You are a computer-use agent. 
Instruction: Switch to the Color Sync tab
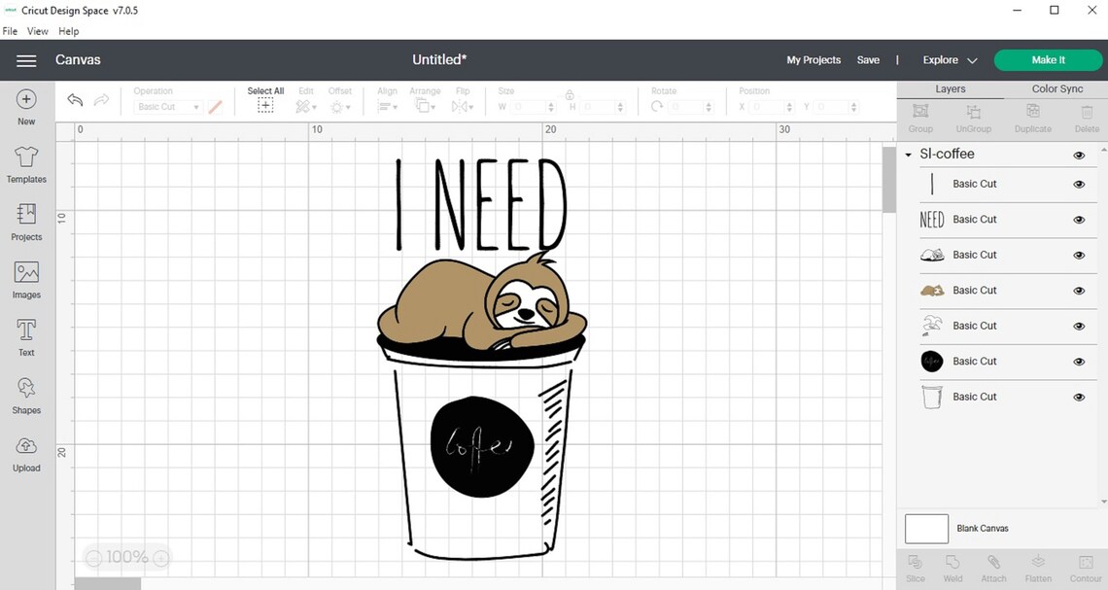click(x=1056, y=88)
